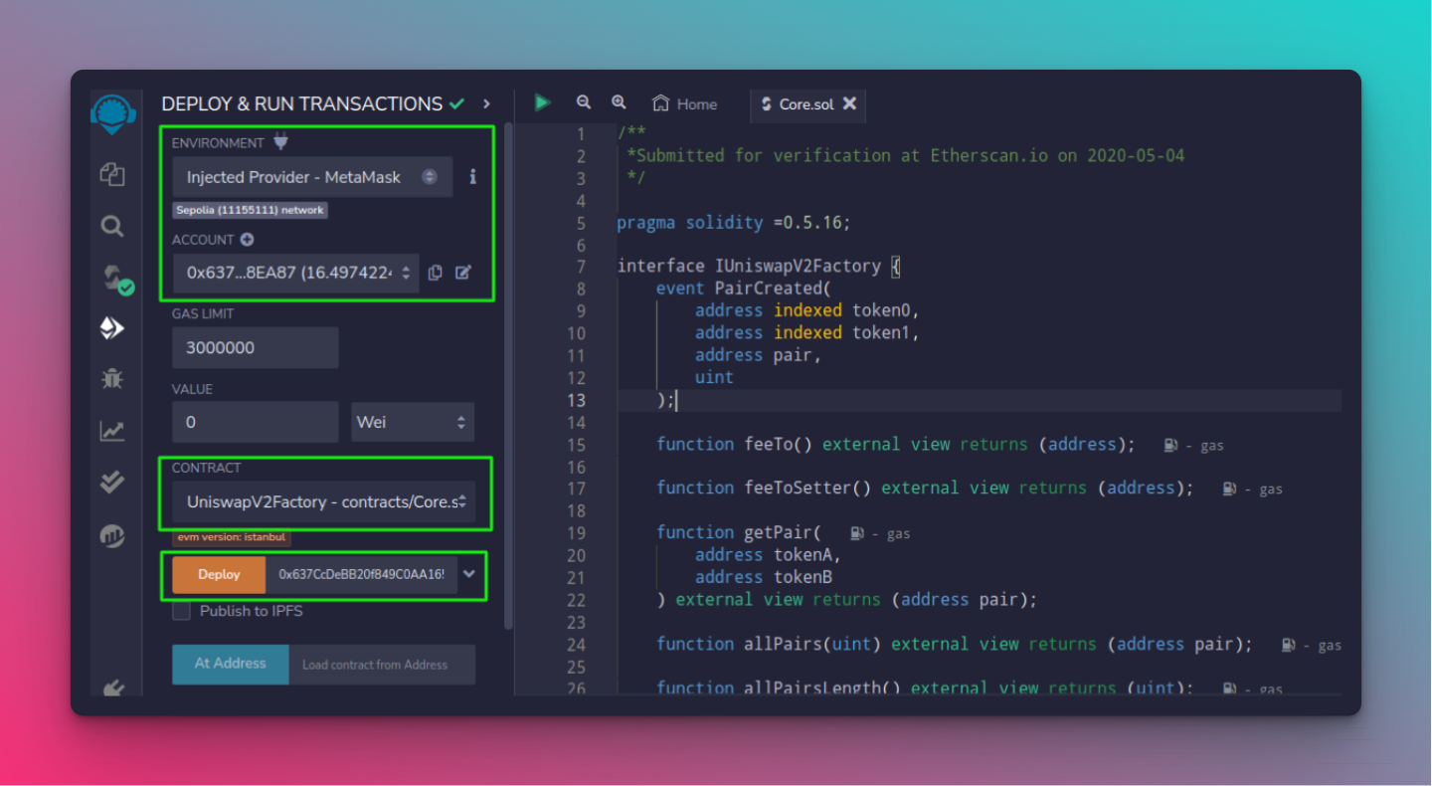The image size is (1432, 786).
Task: Open the Environment dropdown Injected Provider - MetaMask
Action: tap(312, 177)
